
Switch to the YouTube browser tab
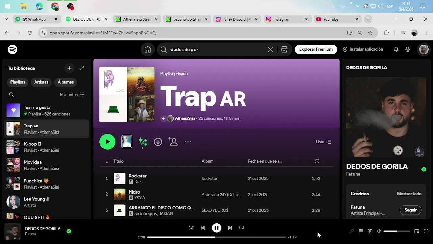(x=337, y=19)
